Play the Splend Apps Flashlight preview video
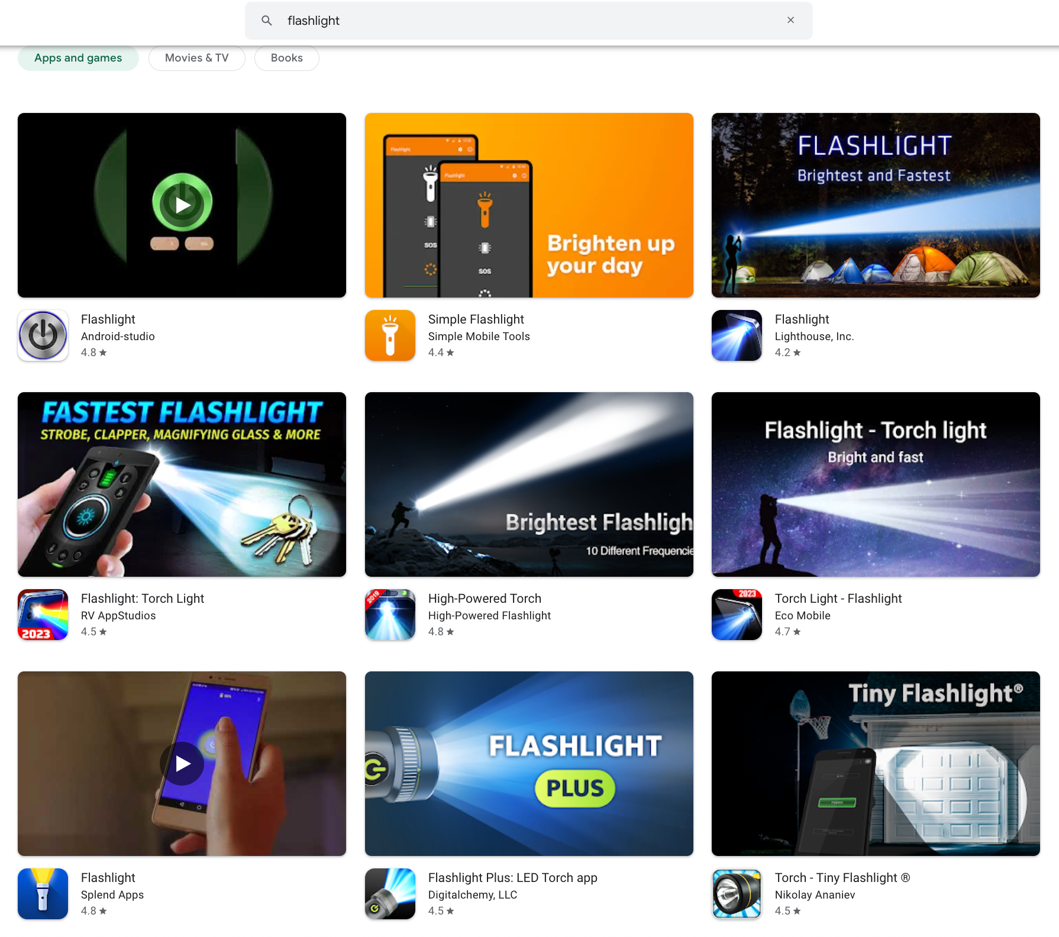Viewport: 1059px width, 937px height. 182,764
